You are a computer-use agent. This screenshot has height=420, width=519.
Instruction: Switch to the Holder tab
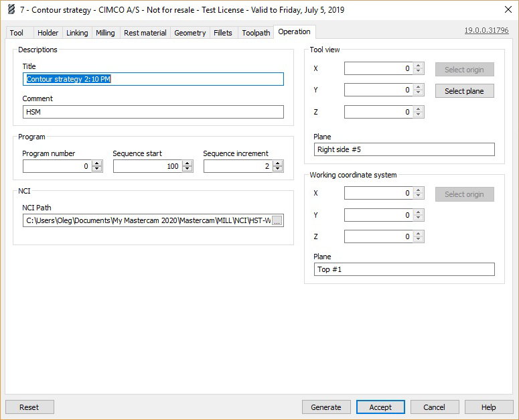point(48,33)
